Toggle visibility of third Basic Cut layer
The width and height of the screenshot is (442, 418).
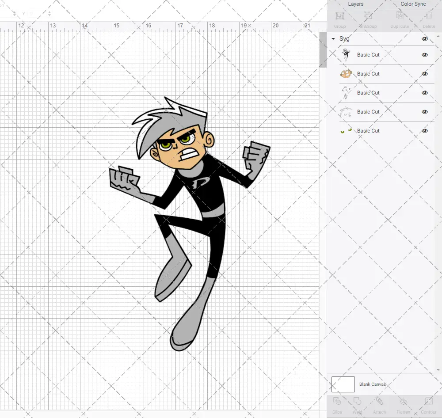[424, 93]
